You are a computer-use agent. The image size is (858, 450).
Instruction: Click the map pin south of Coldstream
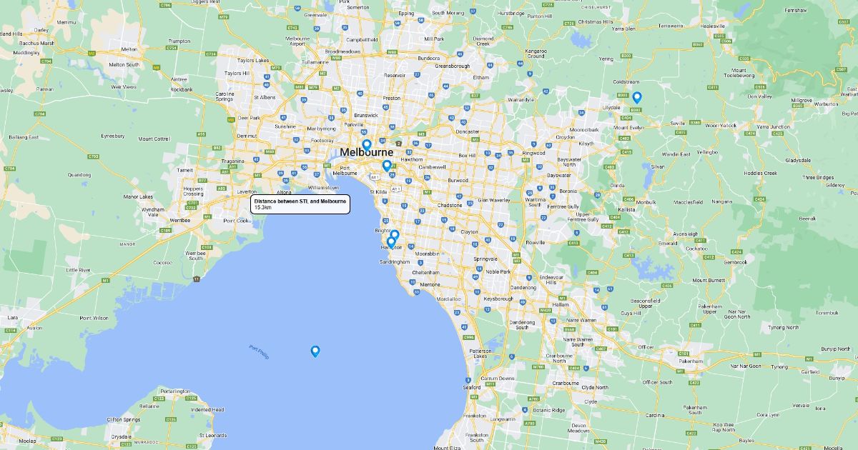pos(636,97)
